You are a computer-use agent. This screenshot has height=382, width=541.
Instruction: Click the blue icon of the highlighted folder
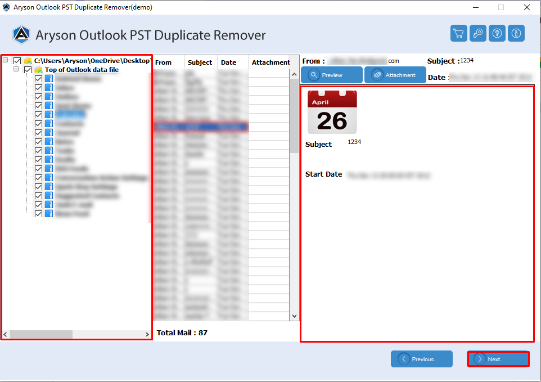[49, 115]
